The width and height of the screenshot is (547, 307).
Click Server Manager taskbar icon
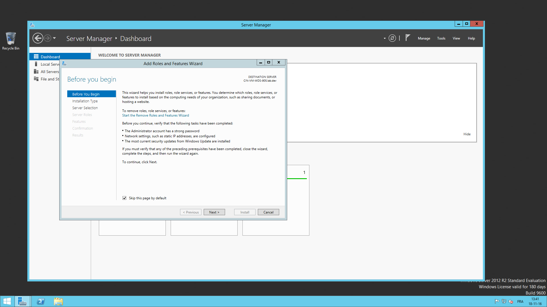tap(22, 301)
